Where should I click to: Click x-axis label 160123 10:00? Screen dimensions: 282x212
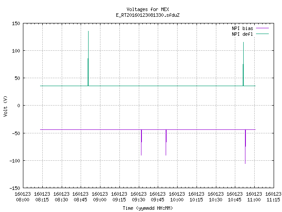[177, 197]
